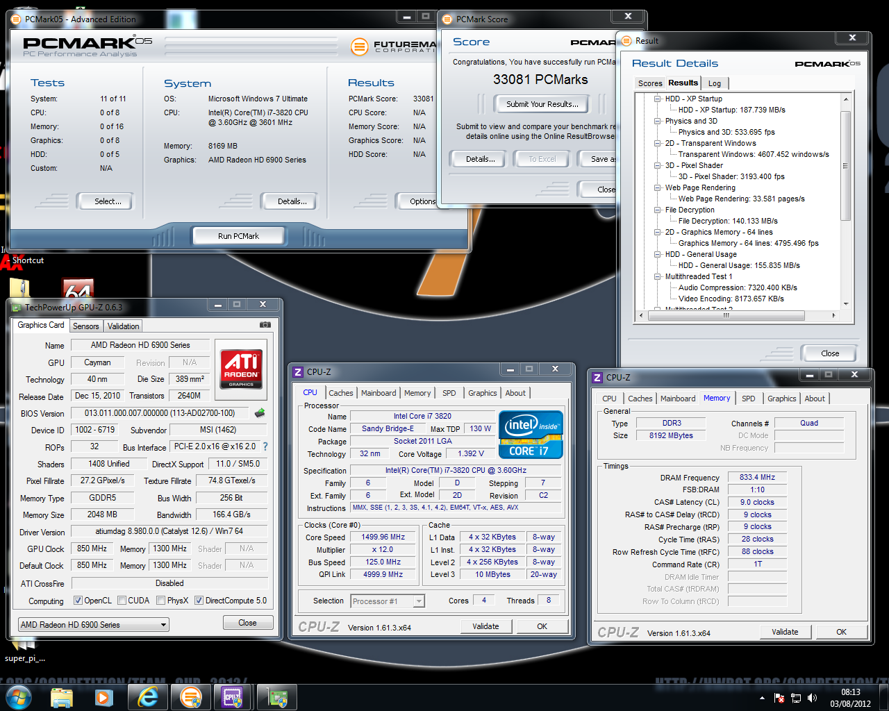Switch to Validation tab in GPU-Z
This screenshot has width=889, height=711.
[124, 326]
